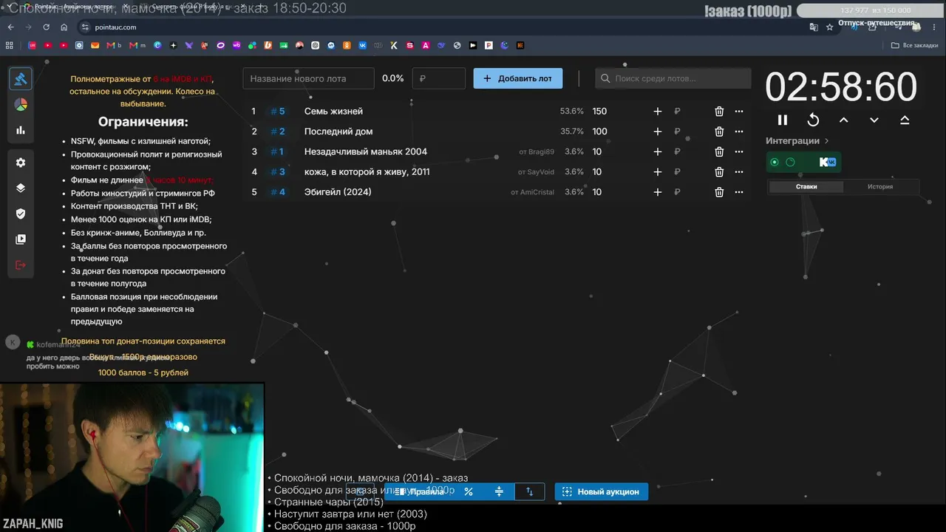This screenshot has height=532, width=946.
Task: Click lot name Эбигейл (2024)
Action: pos(338,192)
